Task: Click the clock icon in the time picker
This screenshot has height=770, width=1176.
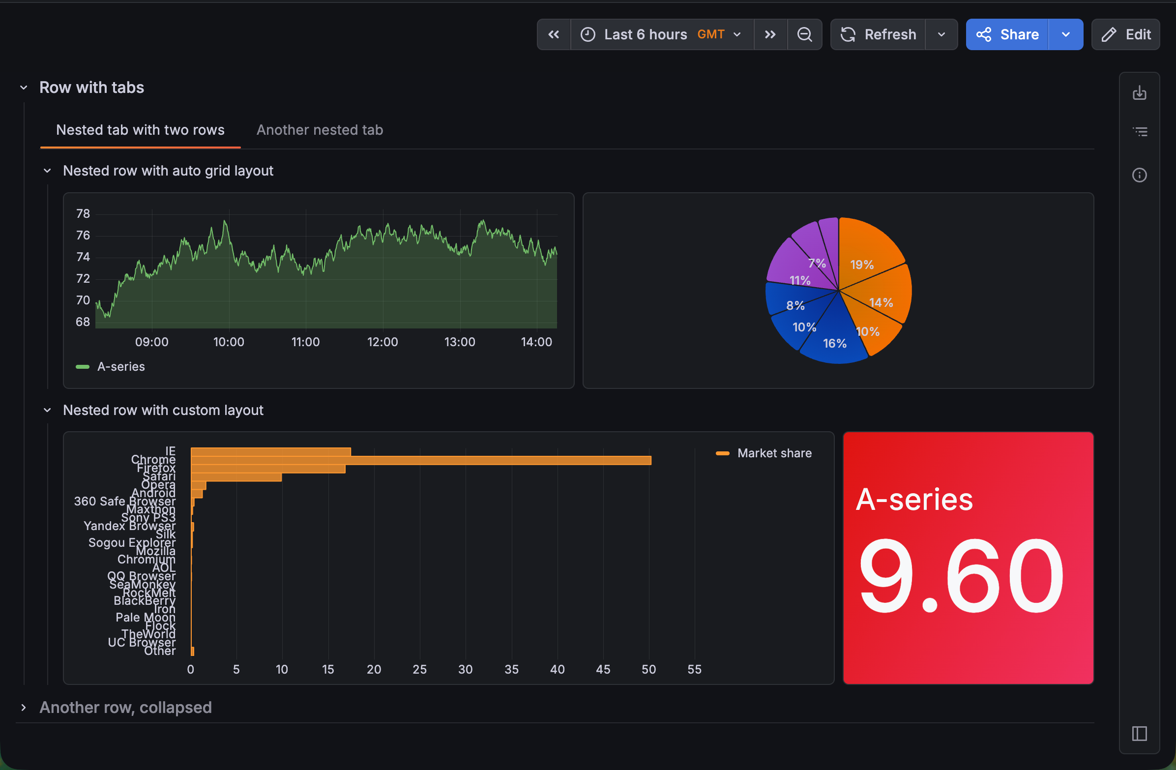Action: 588,34
